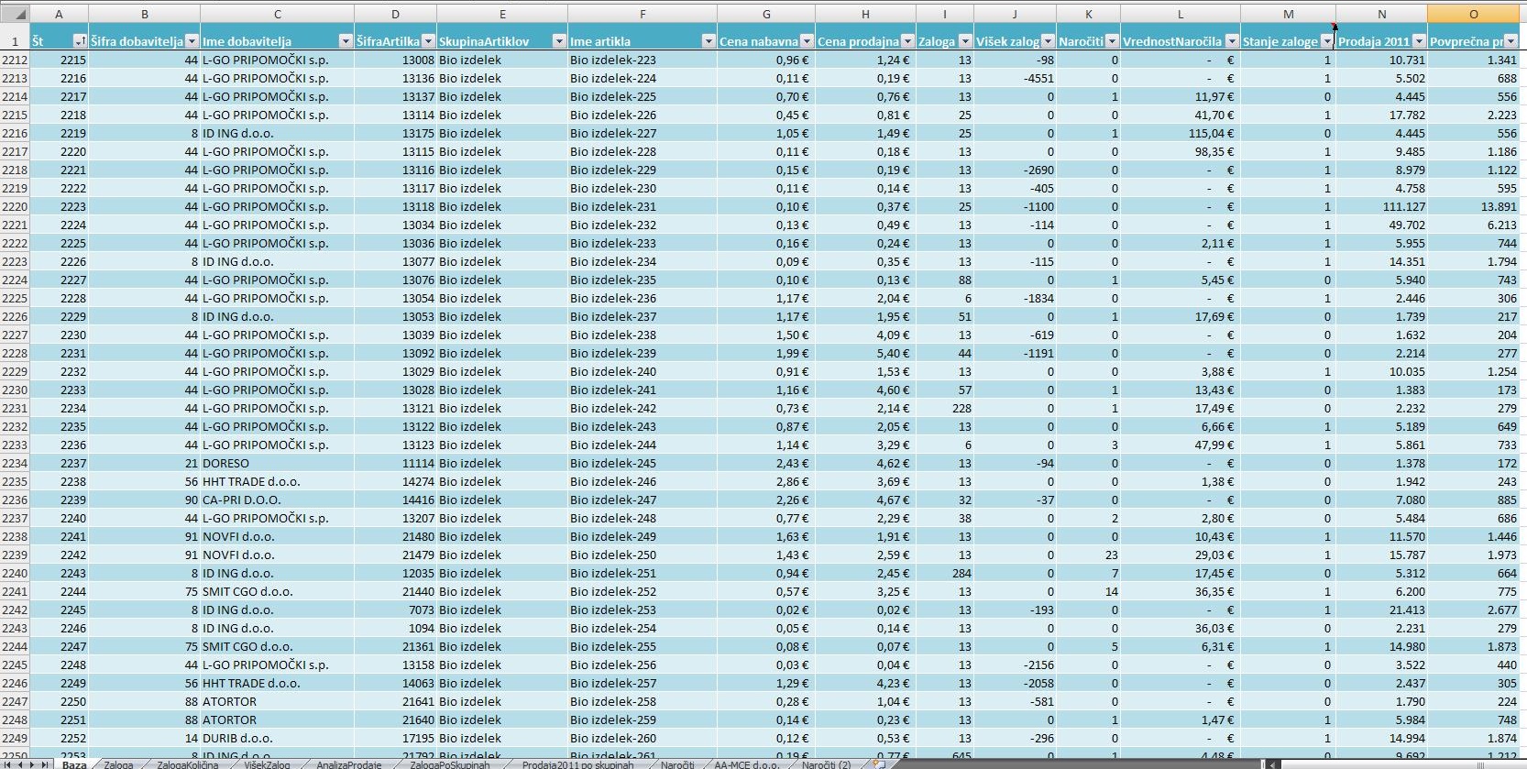Screen dimensions: 1527x769
Task: Open the Cena nabavna filter dropdown
Action: 807,41
